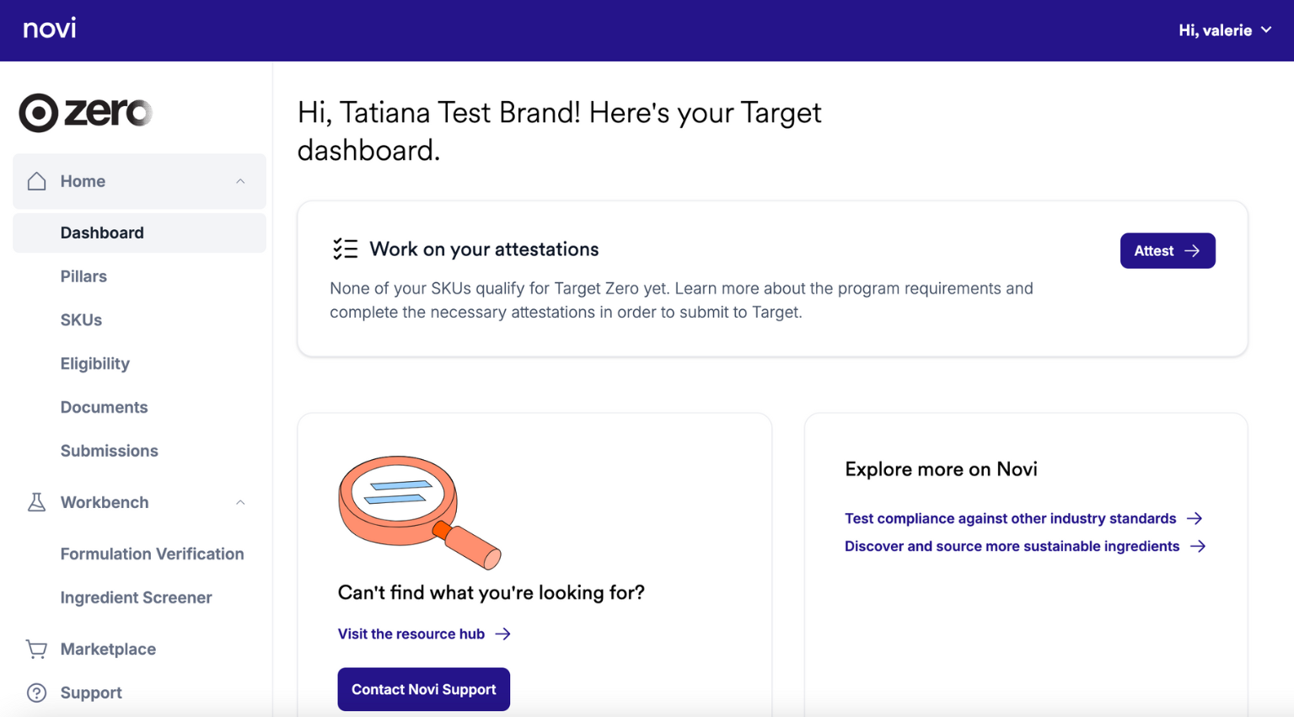The image size is (1294, 717).
Task: Collapse the Home section in the sidebar
Action: (241, 180)
